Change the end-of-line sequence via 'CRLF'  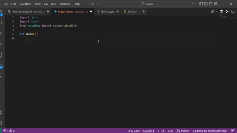[171, 131]
